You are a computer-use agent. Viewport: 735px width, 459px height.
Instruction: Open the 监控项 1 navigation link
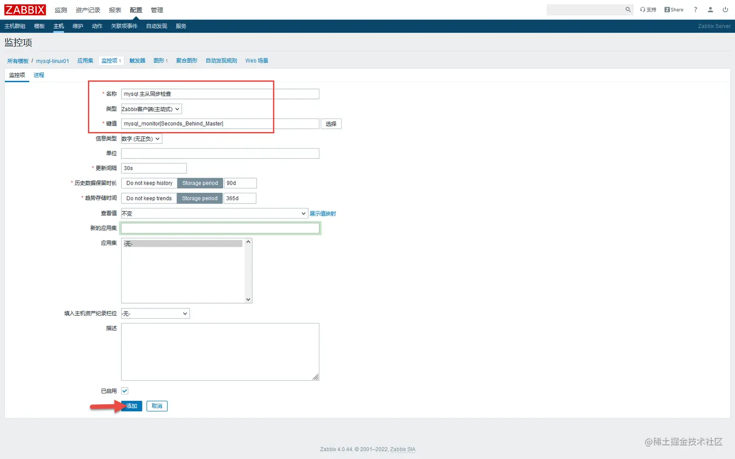[111, 61]
